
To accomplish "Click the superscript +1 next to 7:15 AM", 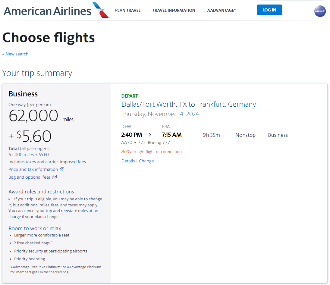I will point(183,131).
